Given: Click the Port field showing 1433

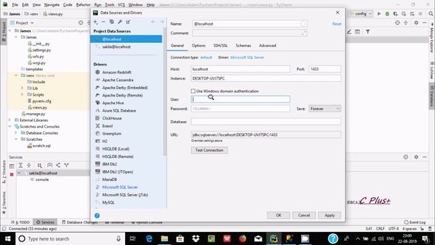Looking at the screenshot, I should click(x=325, y=69).
